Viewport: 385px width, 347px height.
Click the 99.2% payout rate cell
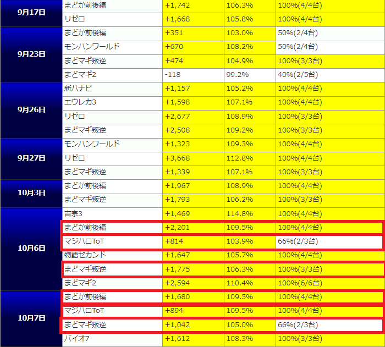pos(250,75)
